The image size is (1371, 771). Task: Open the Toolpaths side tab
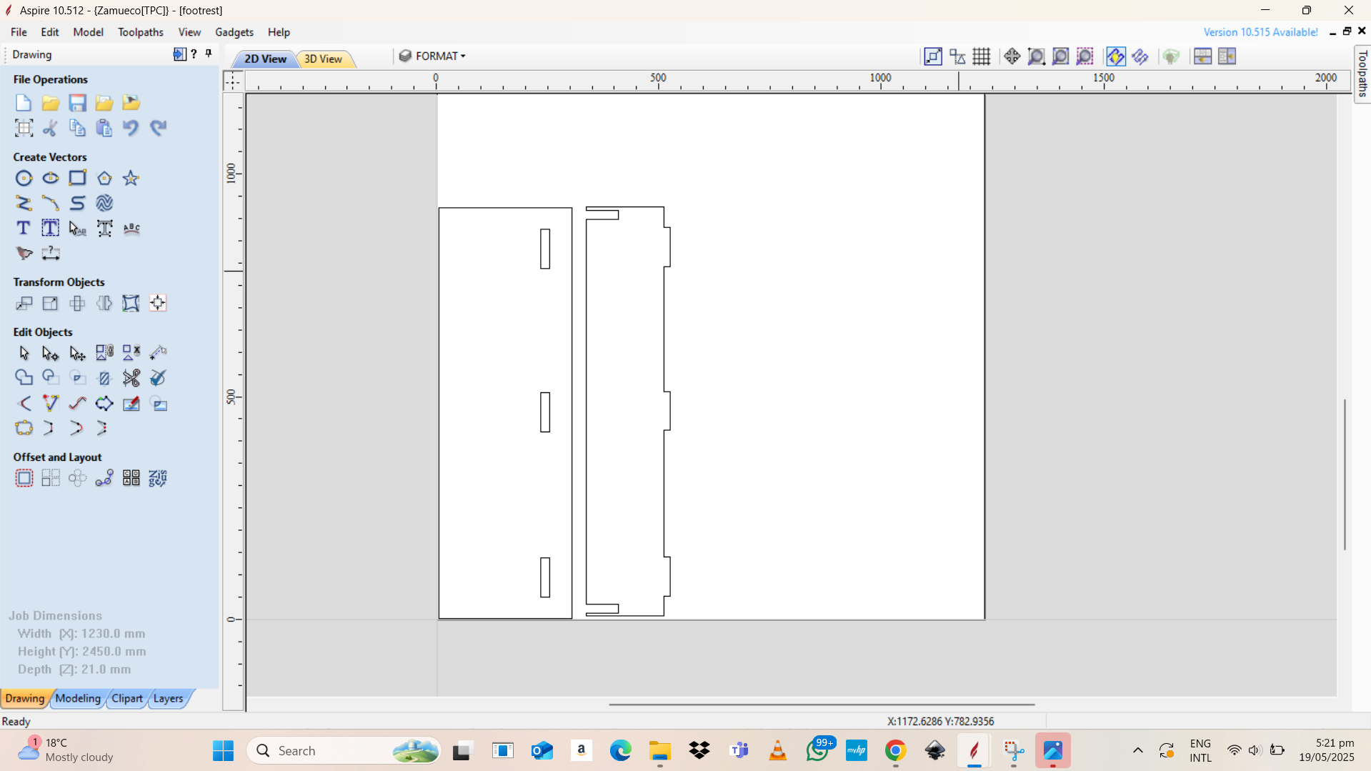point(1362,74)
